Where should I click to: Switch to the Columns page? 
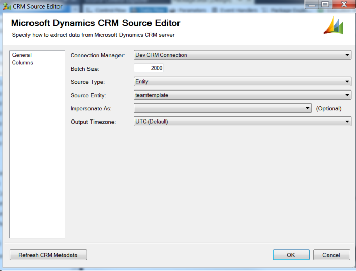pyautogui.click(x=22, y=63)
